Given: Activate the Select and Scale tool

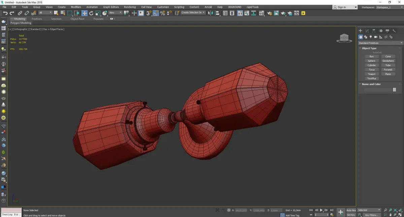Looking at the screenshot, I should [98, 13].
